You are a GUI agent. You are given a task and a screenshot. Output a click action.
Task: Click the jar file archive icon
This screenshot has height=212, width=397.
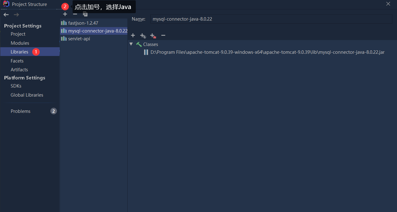coord(146,52)
